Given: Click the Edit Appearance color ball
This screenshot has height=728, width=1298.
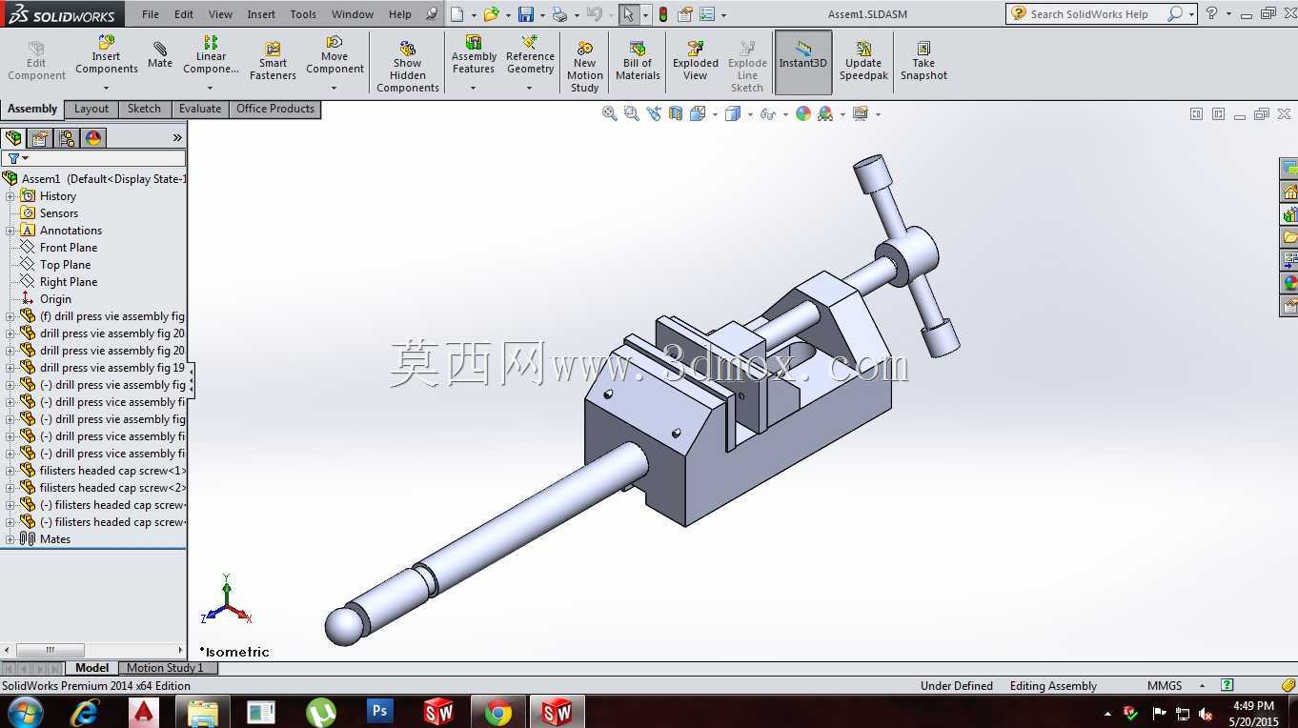Looking at the screenshot, I should coord(803,113).
